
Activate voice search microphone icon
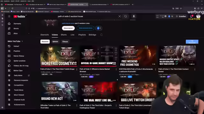click(134, 16)
